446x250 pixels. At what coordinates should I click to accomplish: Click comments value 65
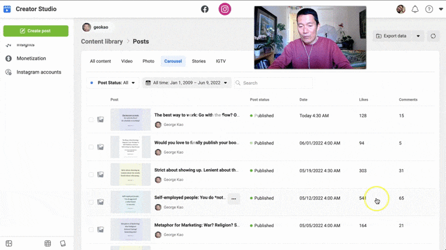click(x=401, y=198)
